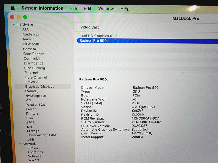This screenshot has width=218, height=163.
Task: Select Storage in the sidebar
Action: point(33,131)
